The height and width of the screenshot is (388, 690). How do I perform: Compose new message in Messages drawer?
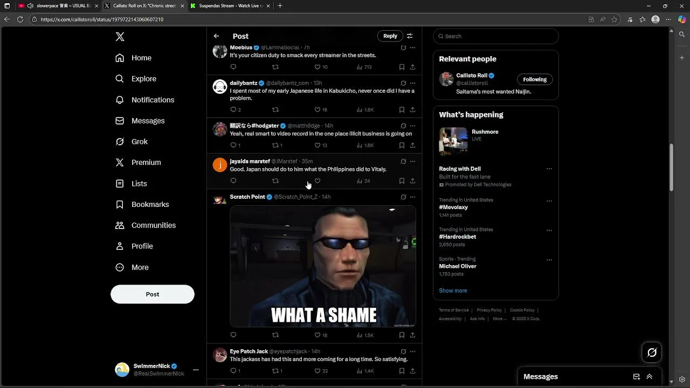click(637, 377)
